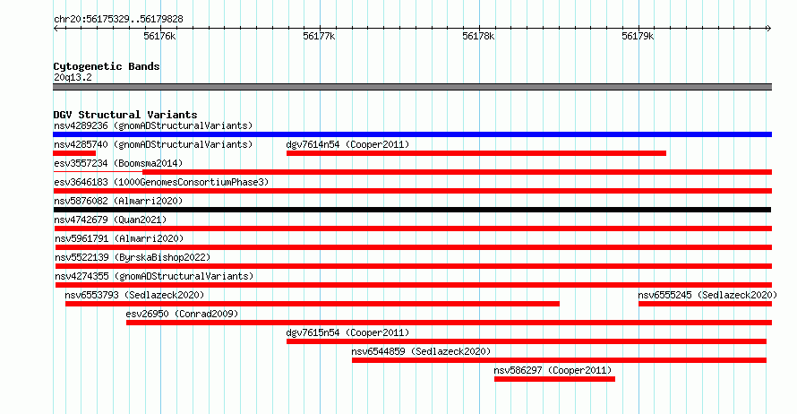The height and width of the screenshot is (414, 797).
Task: Click the 56177k ruler label
Action: 319,36
